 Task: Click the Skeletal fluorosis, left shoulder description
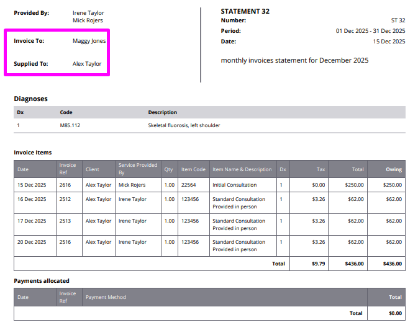184,125
